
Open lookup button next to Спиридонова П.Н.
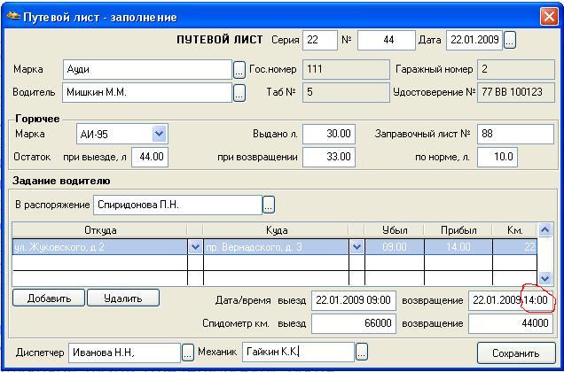pos(268,205)
